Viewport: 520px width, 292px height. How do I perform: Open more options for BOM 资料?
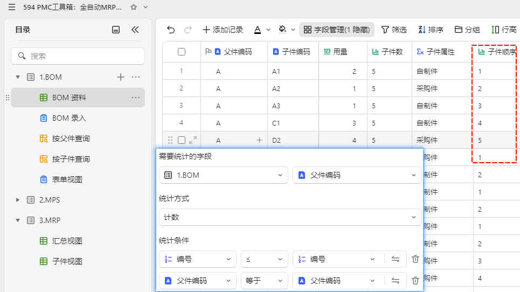tap(136, 98)
